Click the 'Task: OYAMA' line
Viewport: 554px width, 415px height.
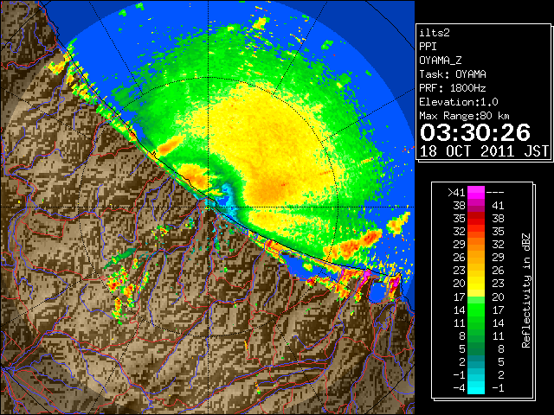pyautogui.click(x=453, y=74)
